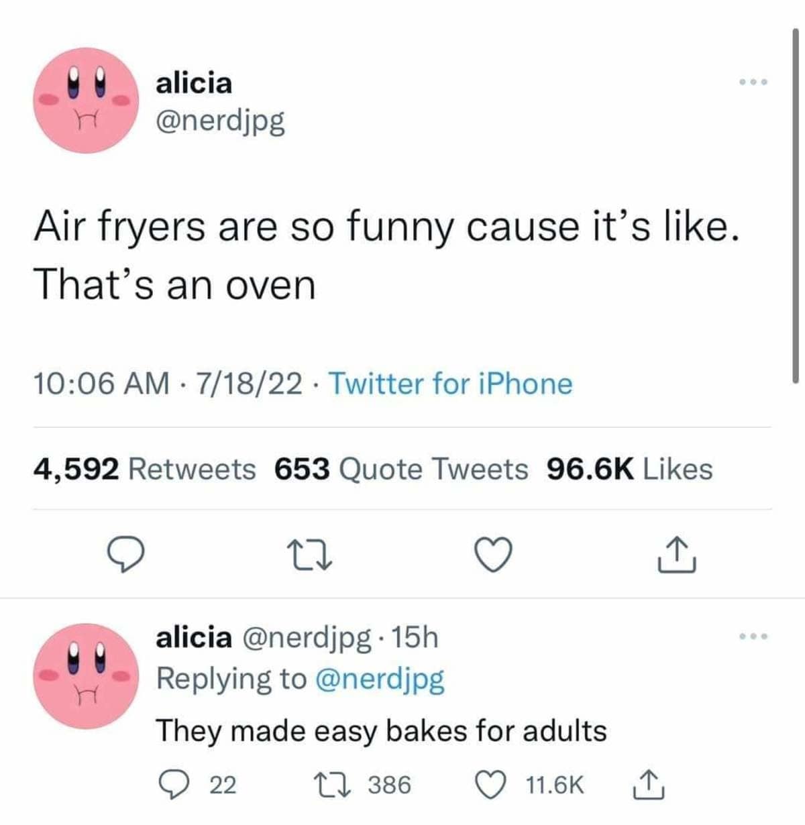
Task: Open more options on main tweet
Action: pos(753,82)
